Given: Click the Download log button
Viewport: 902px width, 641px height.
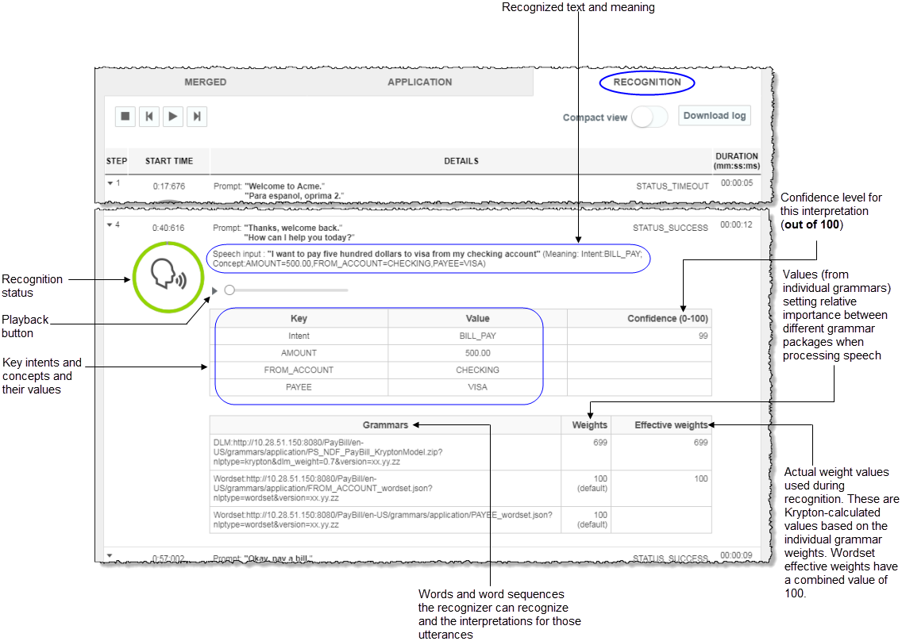Looking at the screenshot, I should click(x=713, y=115).
